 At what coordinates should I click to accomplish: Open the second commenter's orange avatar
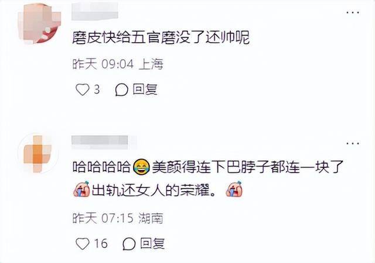pyautogui.click(x=37, y=153)
